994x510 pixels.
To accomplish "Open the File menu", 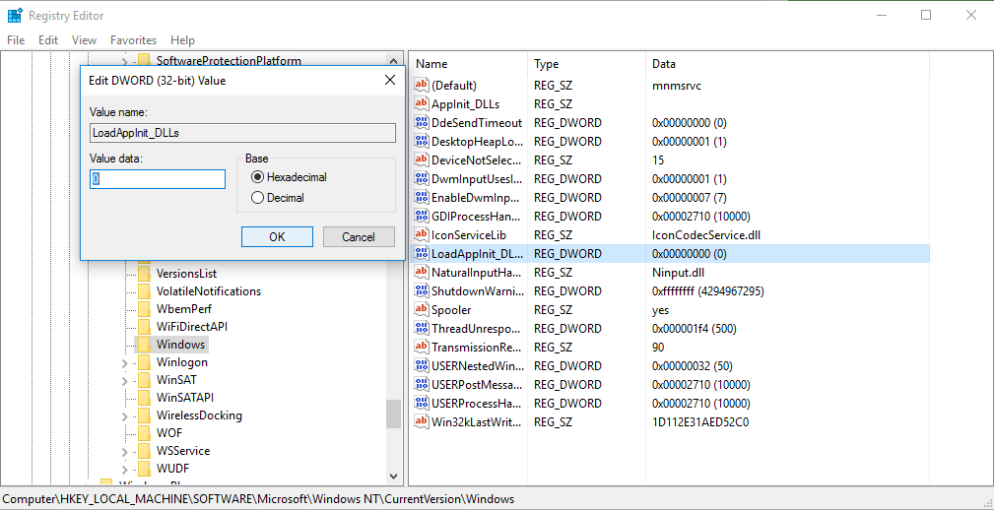I will point(16,40).
